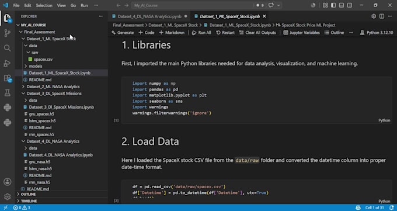The image size is (397, 211).
Task: Open Run and Debug view
Action: [x=8, y=63]
